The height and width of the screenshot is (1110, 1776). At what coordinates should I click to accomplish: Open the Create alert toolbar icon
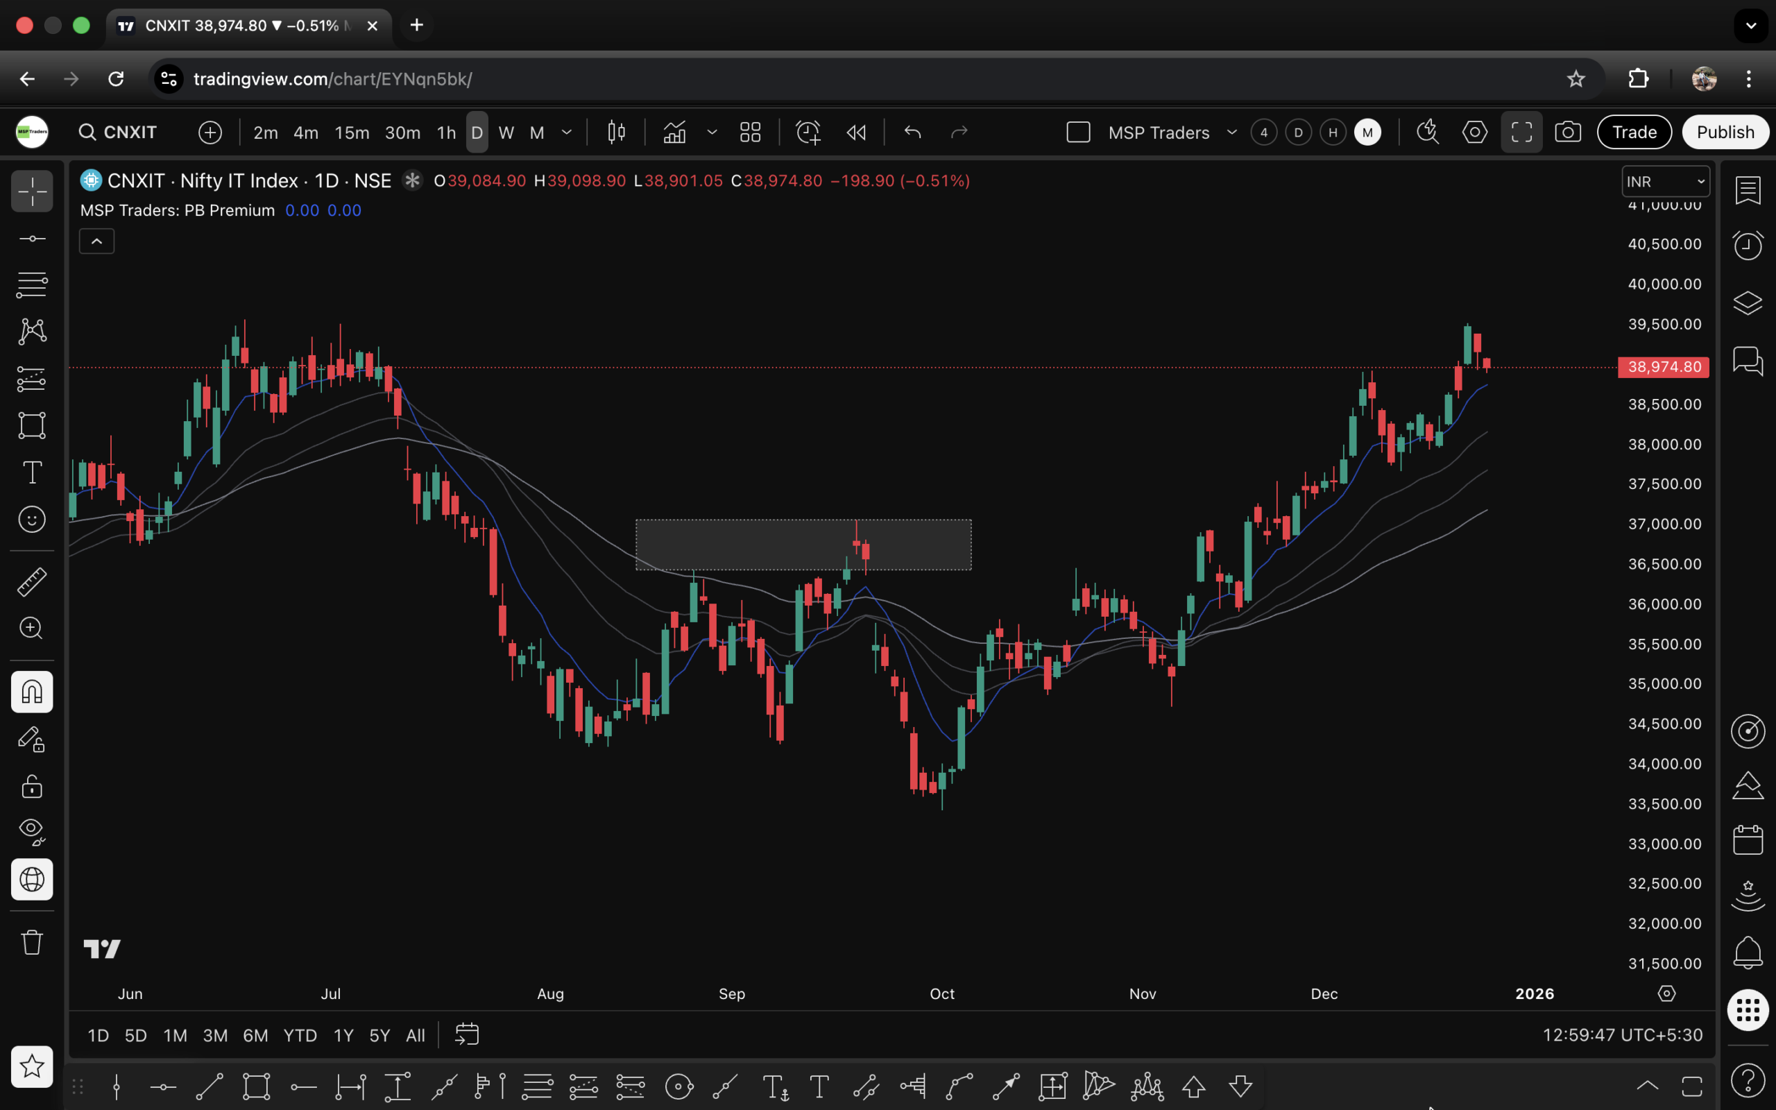point(808,132)
